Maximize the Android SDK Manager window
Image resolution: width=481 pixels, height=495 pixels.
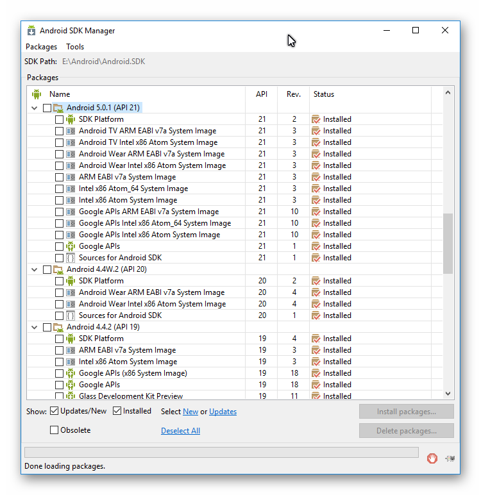(x=416, y=30)
